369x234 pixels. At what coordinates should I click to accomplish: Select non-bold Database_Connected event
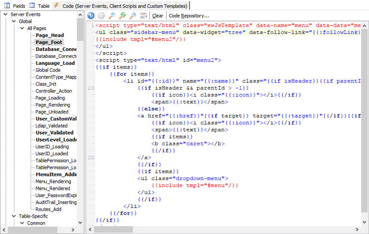point(56,56)
